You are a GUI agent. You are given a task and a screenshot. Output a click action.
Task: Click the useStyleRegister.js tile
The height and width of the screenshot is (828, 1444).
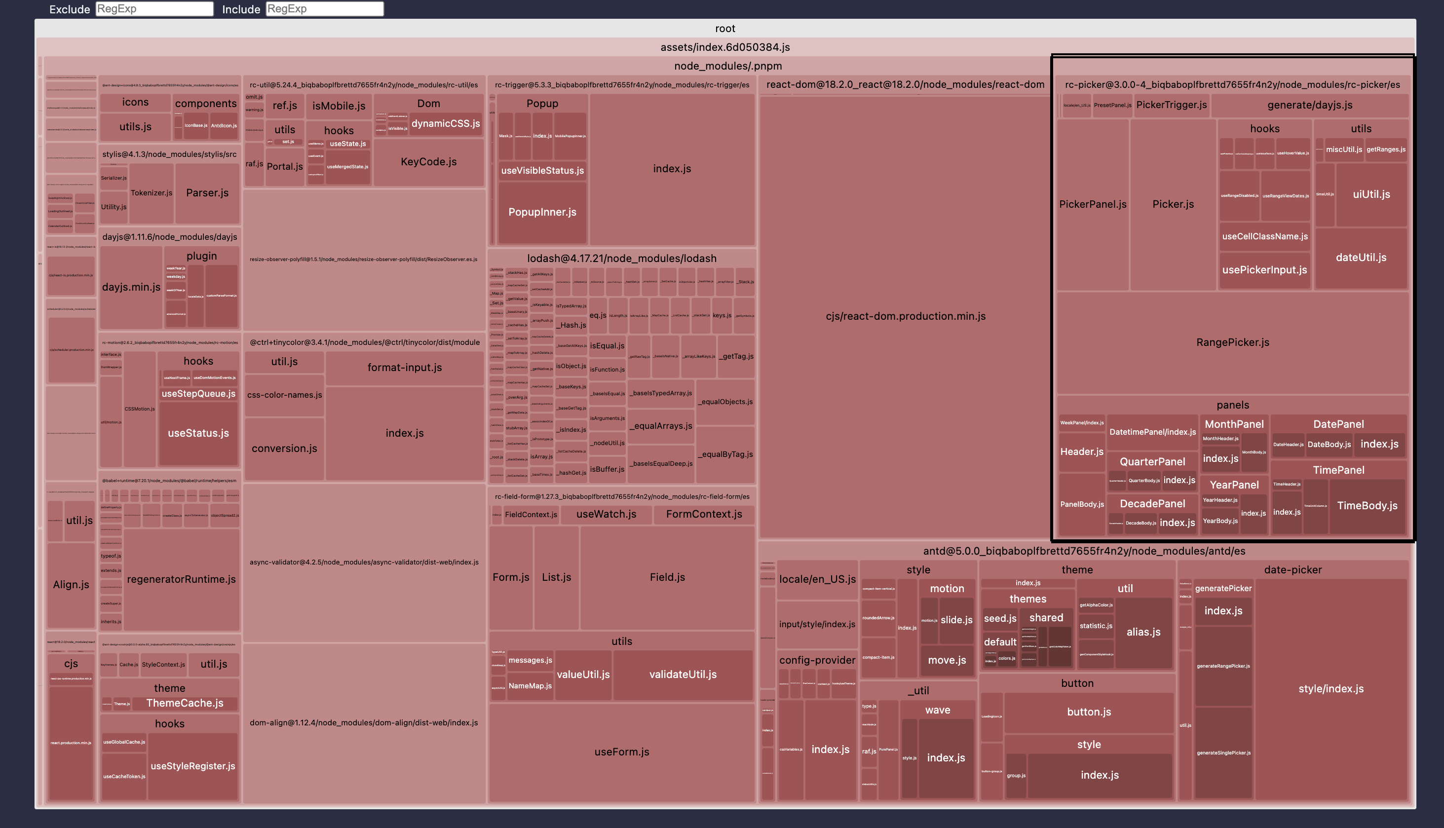tap(193, 766)
